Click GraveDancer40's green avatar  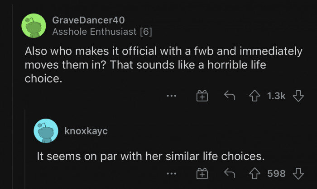click(34, 26)
